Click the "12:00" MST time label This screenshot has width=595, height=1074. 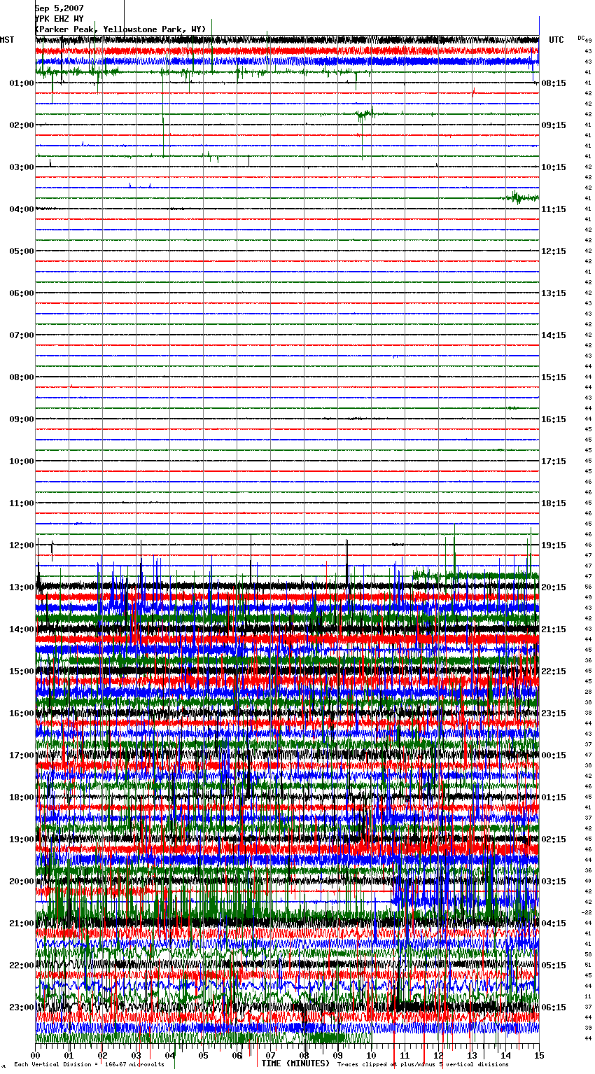tap(22, 545)
